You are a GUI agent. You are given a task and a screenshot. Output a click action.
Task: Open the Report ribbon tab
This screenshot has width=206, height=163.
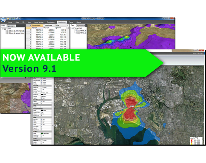pos(79,22)
